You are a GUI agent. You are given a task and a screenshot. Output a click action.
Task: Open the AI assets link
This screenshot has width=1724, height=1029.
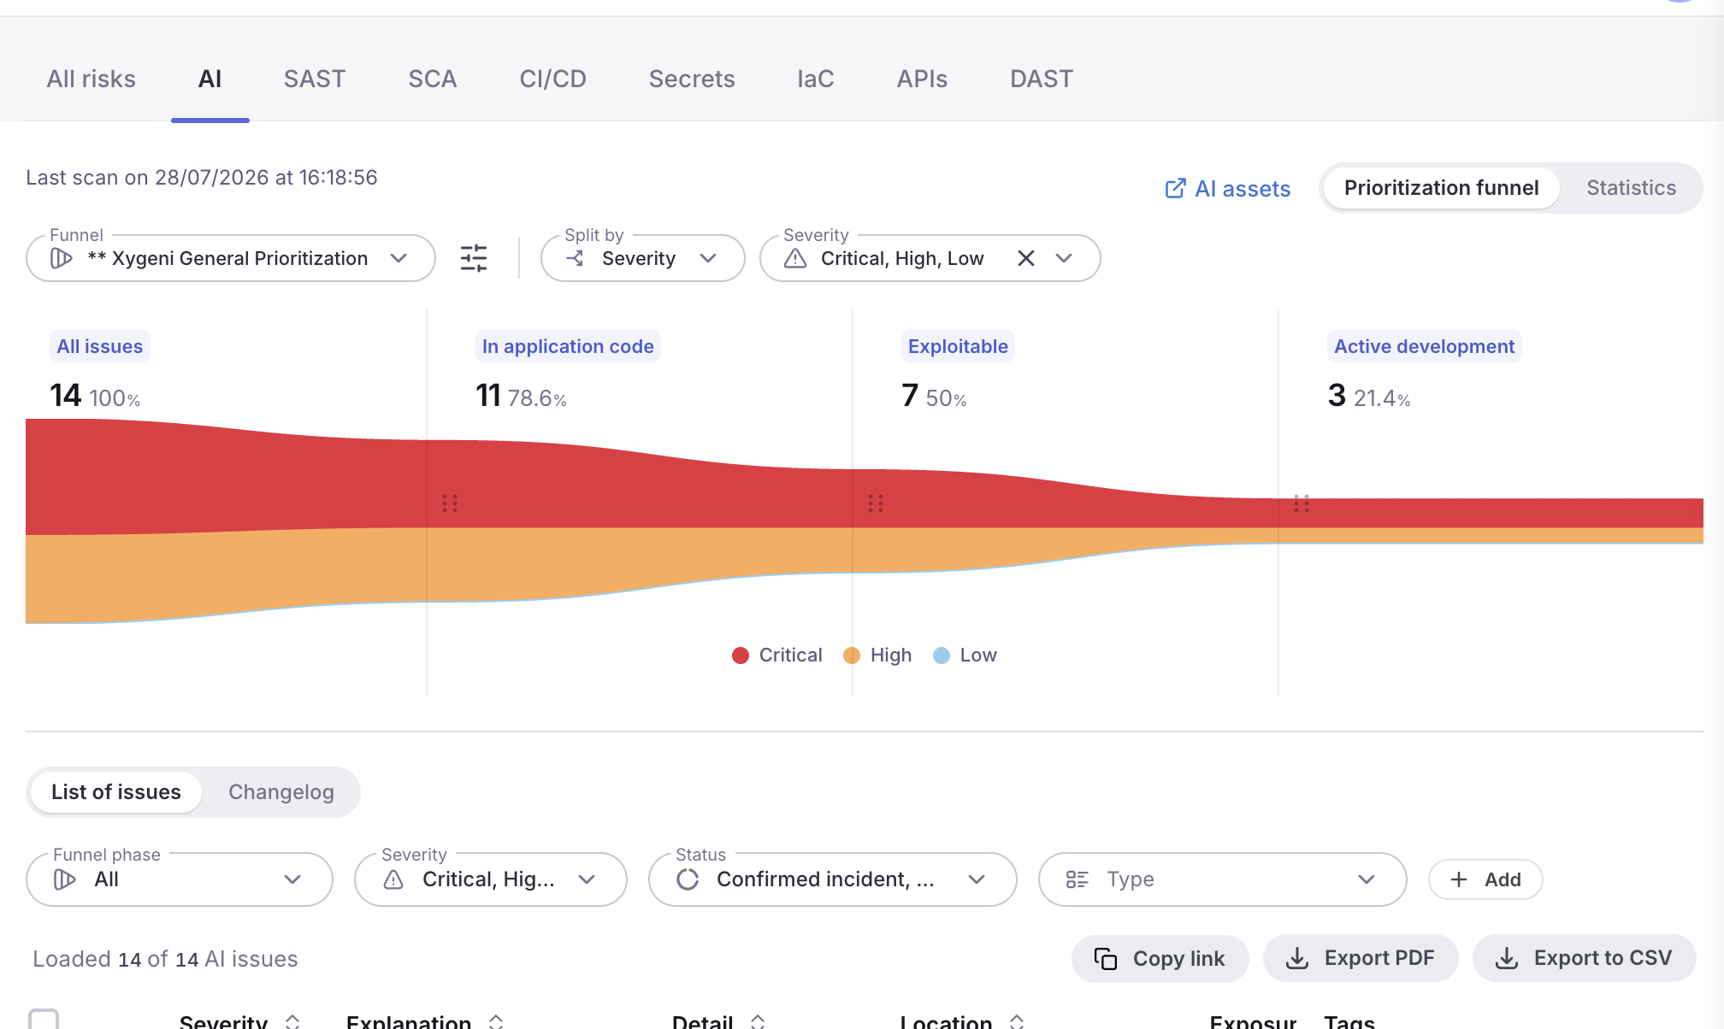click(x=1228, y=189)
